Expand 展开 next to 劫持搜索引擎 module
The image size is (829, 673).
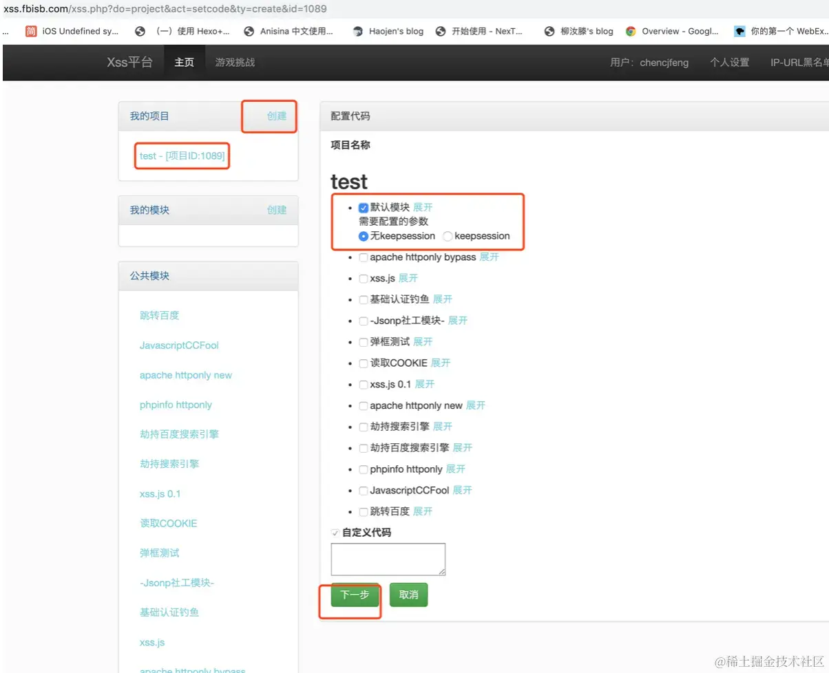tap(443, 427)
